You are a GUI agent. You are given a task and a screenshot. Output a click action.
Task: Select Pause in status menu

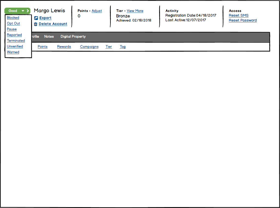12,29
